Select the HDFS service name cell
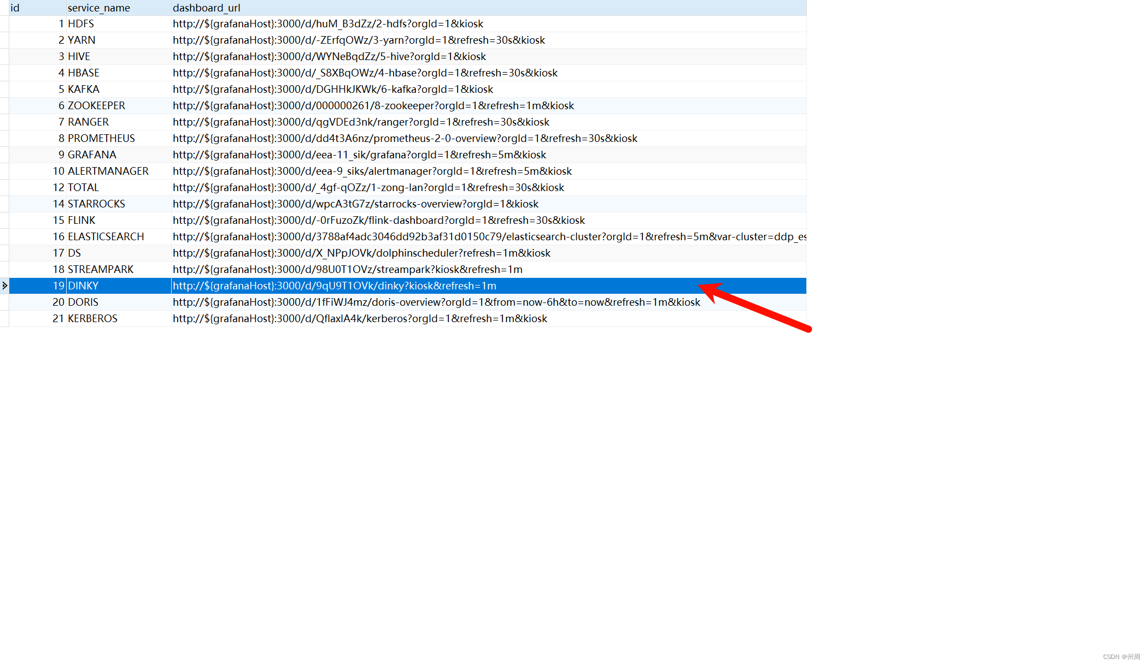 [x=81, y=24]
